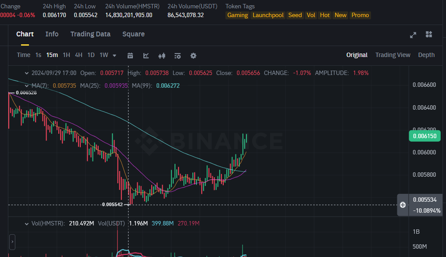Switch to the Info tab
Screen dimensions: 446x257
pos(52,34)
